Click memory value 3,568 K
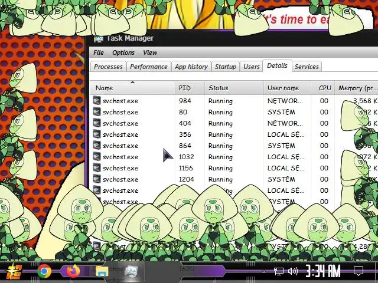The image size is (378, 283). pyautogui.click(x=365, y=101)
